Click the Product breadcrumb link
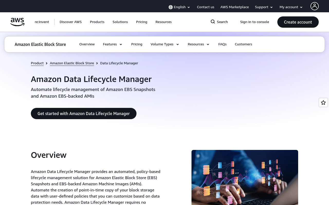 click(x=37, y=63)
